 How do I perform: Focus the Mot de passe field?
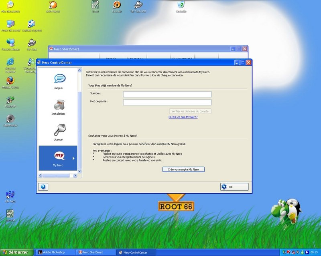(167, 102)
